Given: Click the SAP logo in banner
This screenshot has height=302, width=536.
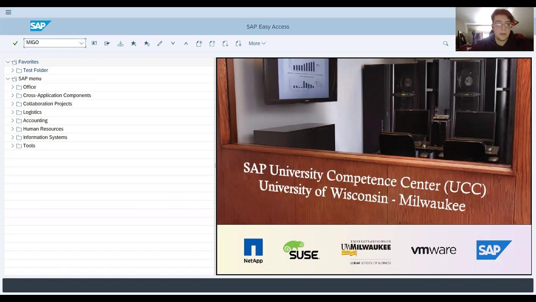Looking at the screenshot, I should click(494, 250).
